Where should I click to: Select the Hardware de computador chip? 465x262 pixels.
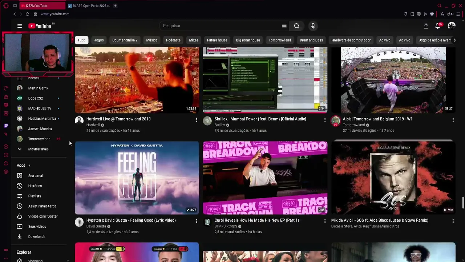(x=351, y=40)
